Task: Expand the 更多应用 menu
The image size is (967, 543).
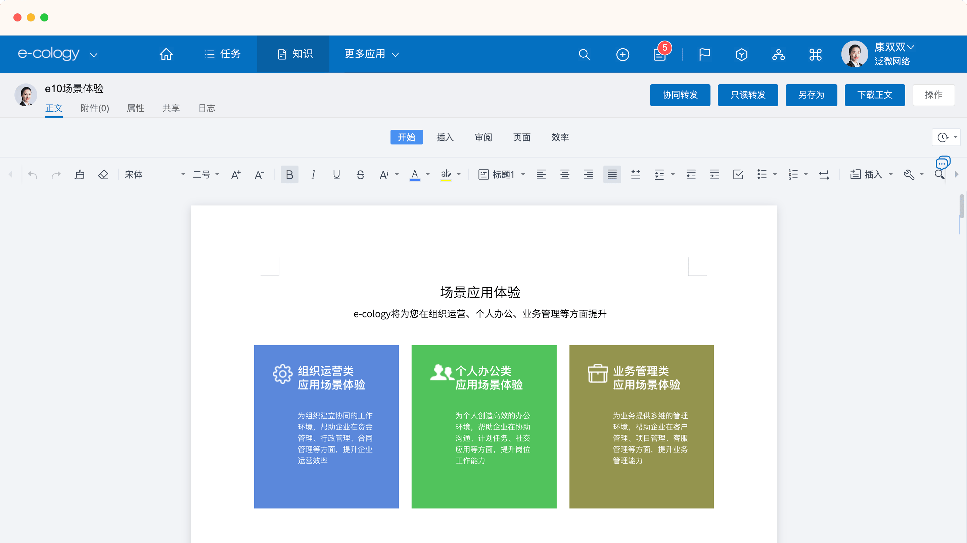Action: click(x=372, y=54)
